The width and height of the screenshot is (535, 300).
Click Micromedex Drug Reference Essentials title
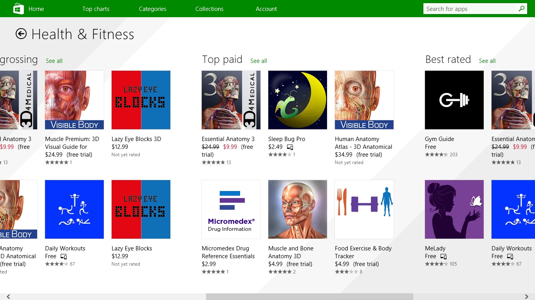tap(228, 252)
